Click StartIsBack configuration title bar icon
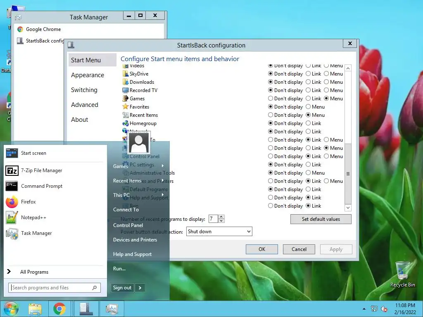Image resolution: width=423 pixels, height=317 pixels. [71, 45]
